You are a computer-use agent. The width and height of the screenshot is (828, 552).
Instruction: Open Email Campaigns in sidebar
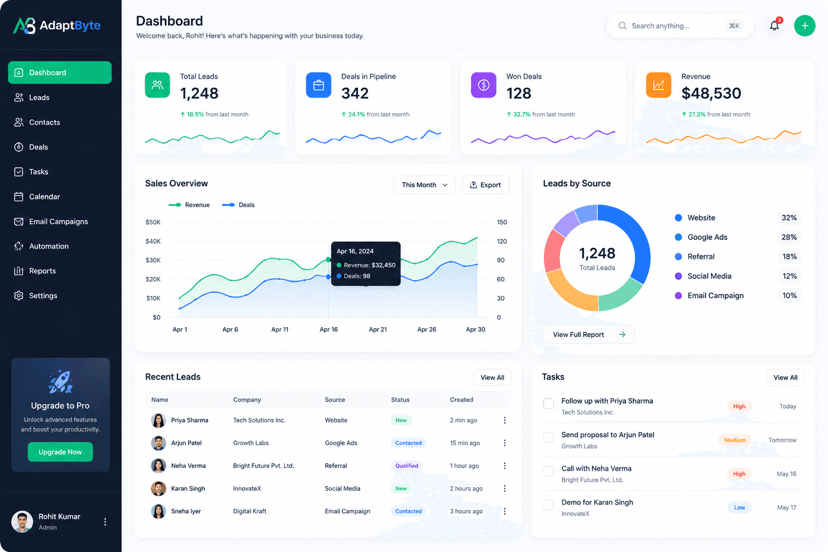click(x=60, y=222)
